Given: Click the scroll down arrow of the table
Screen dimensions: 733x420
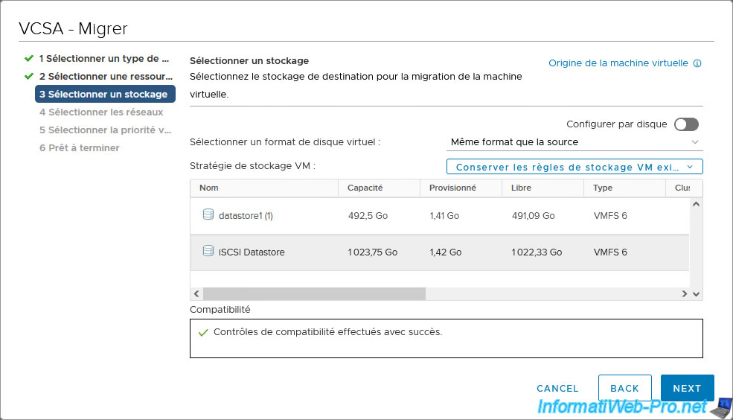Looking at the screenshot, I should pos(697,294).
